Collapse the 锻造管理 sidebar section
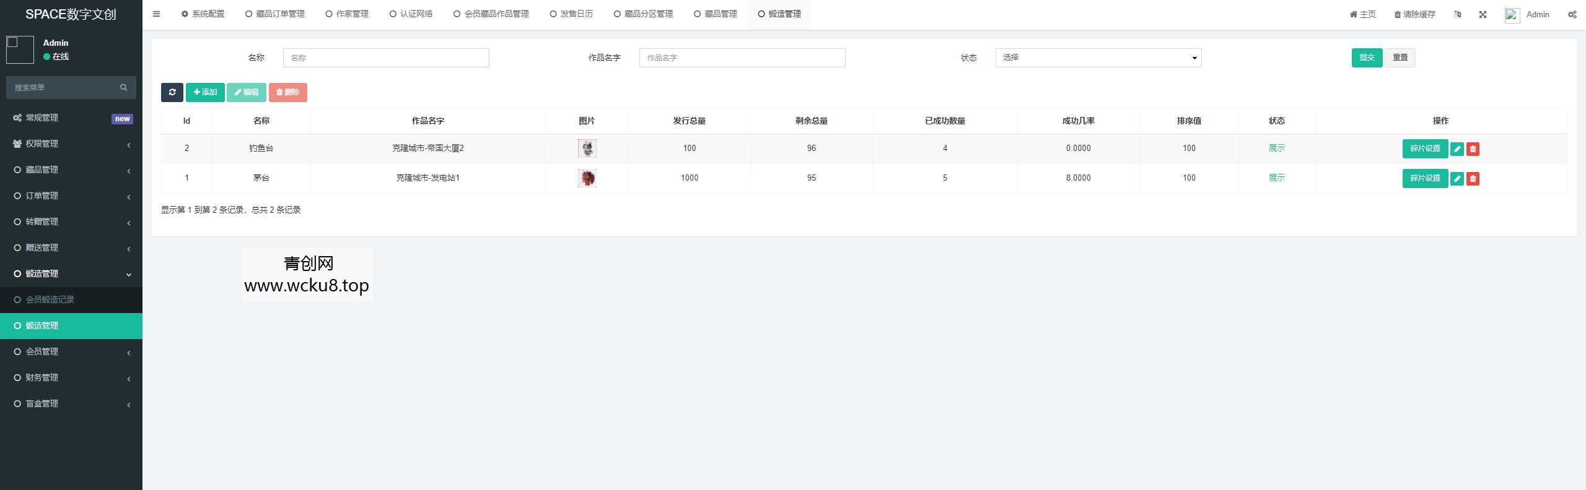Screen dimensions: 1586x490 (x=71, y=273)
